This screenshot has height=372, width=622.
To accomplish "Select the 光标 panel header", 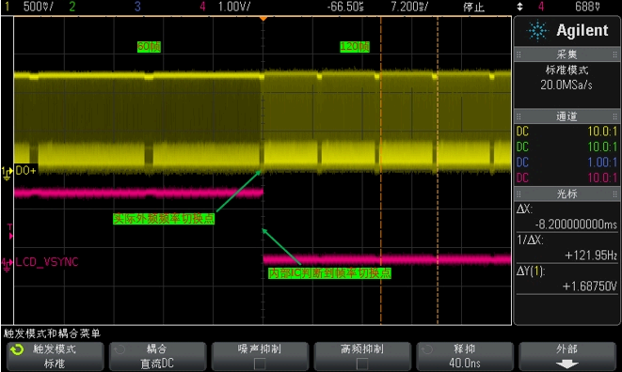I will click(566, 194).
